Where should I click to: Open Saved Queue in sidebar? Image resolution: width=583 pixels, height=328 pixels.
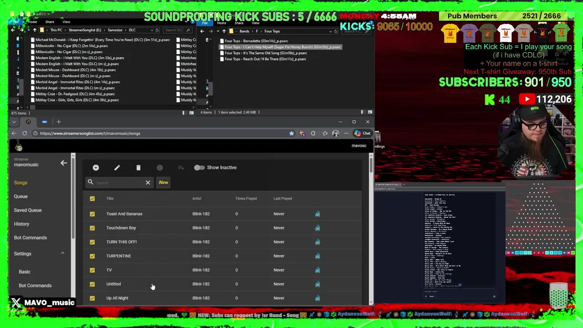coord(27,210)
